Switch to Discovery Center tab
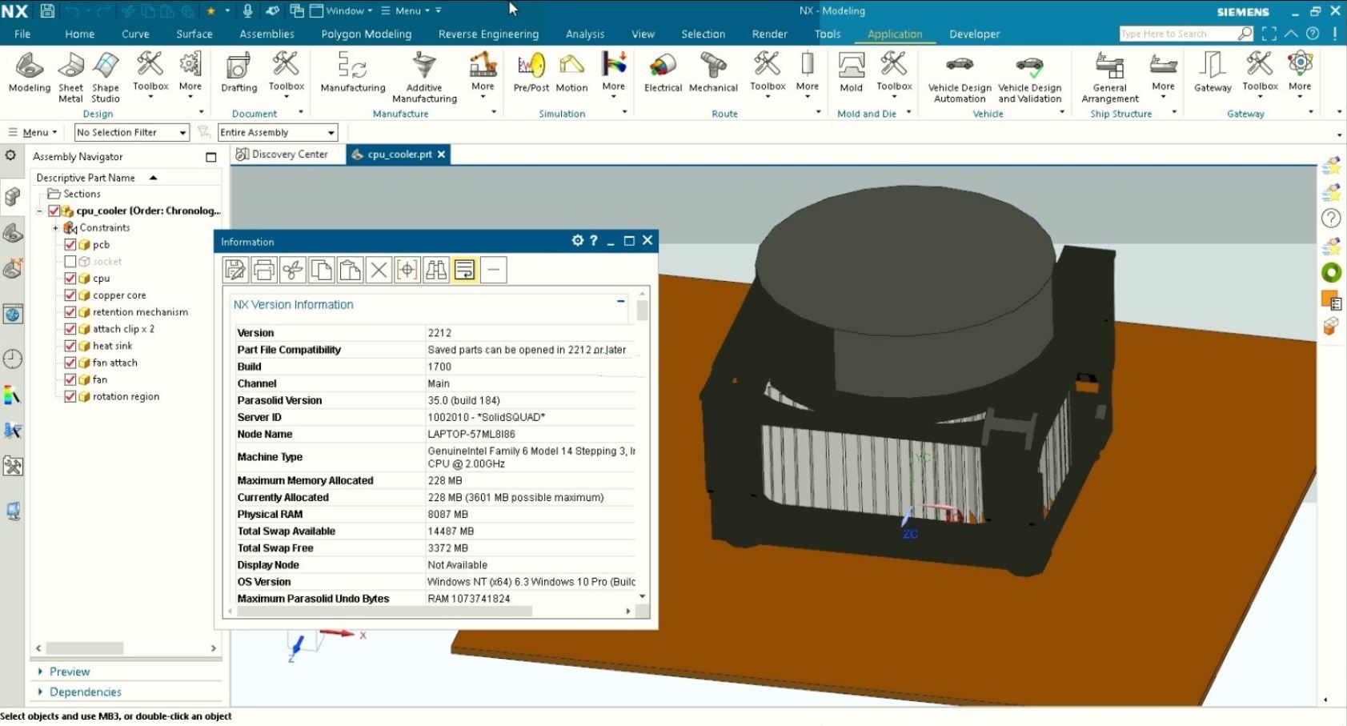This screenshot has width=1347, height=726. [282, 154]
